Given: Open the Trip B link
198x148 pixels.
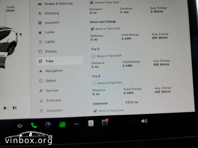Looking at the screenshot, I should pyautogui.click(x=96, y=76).
